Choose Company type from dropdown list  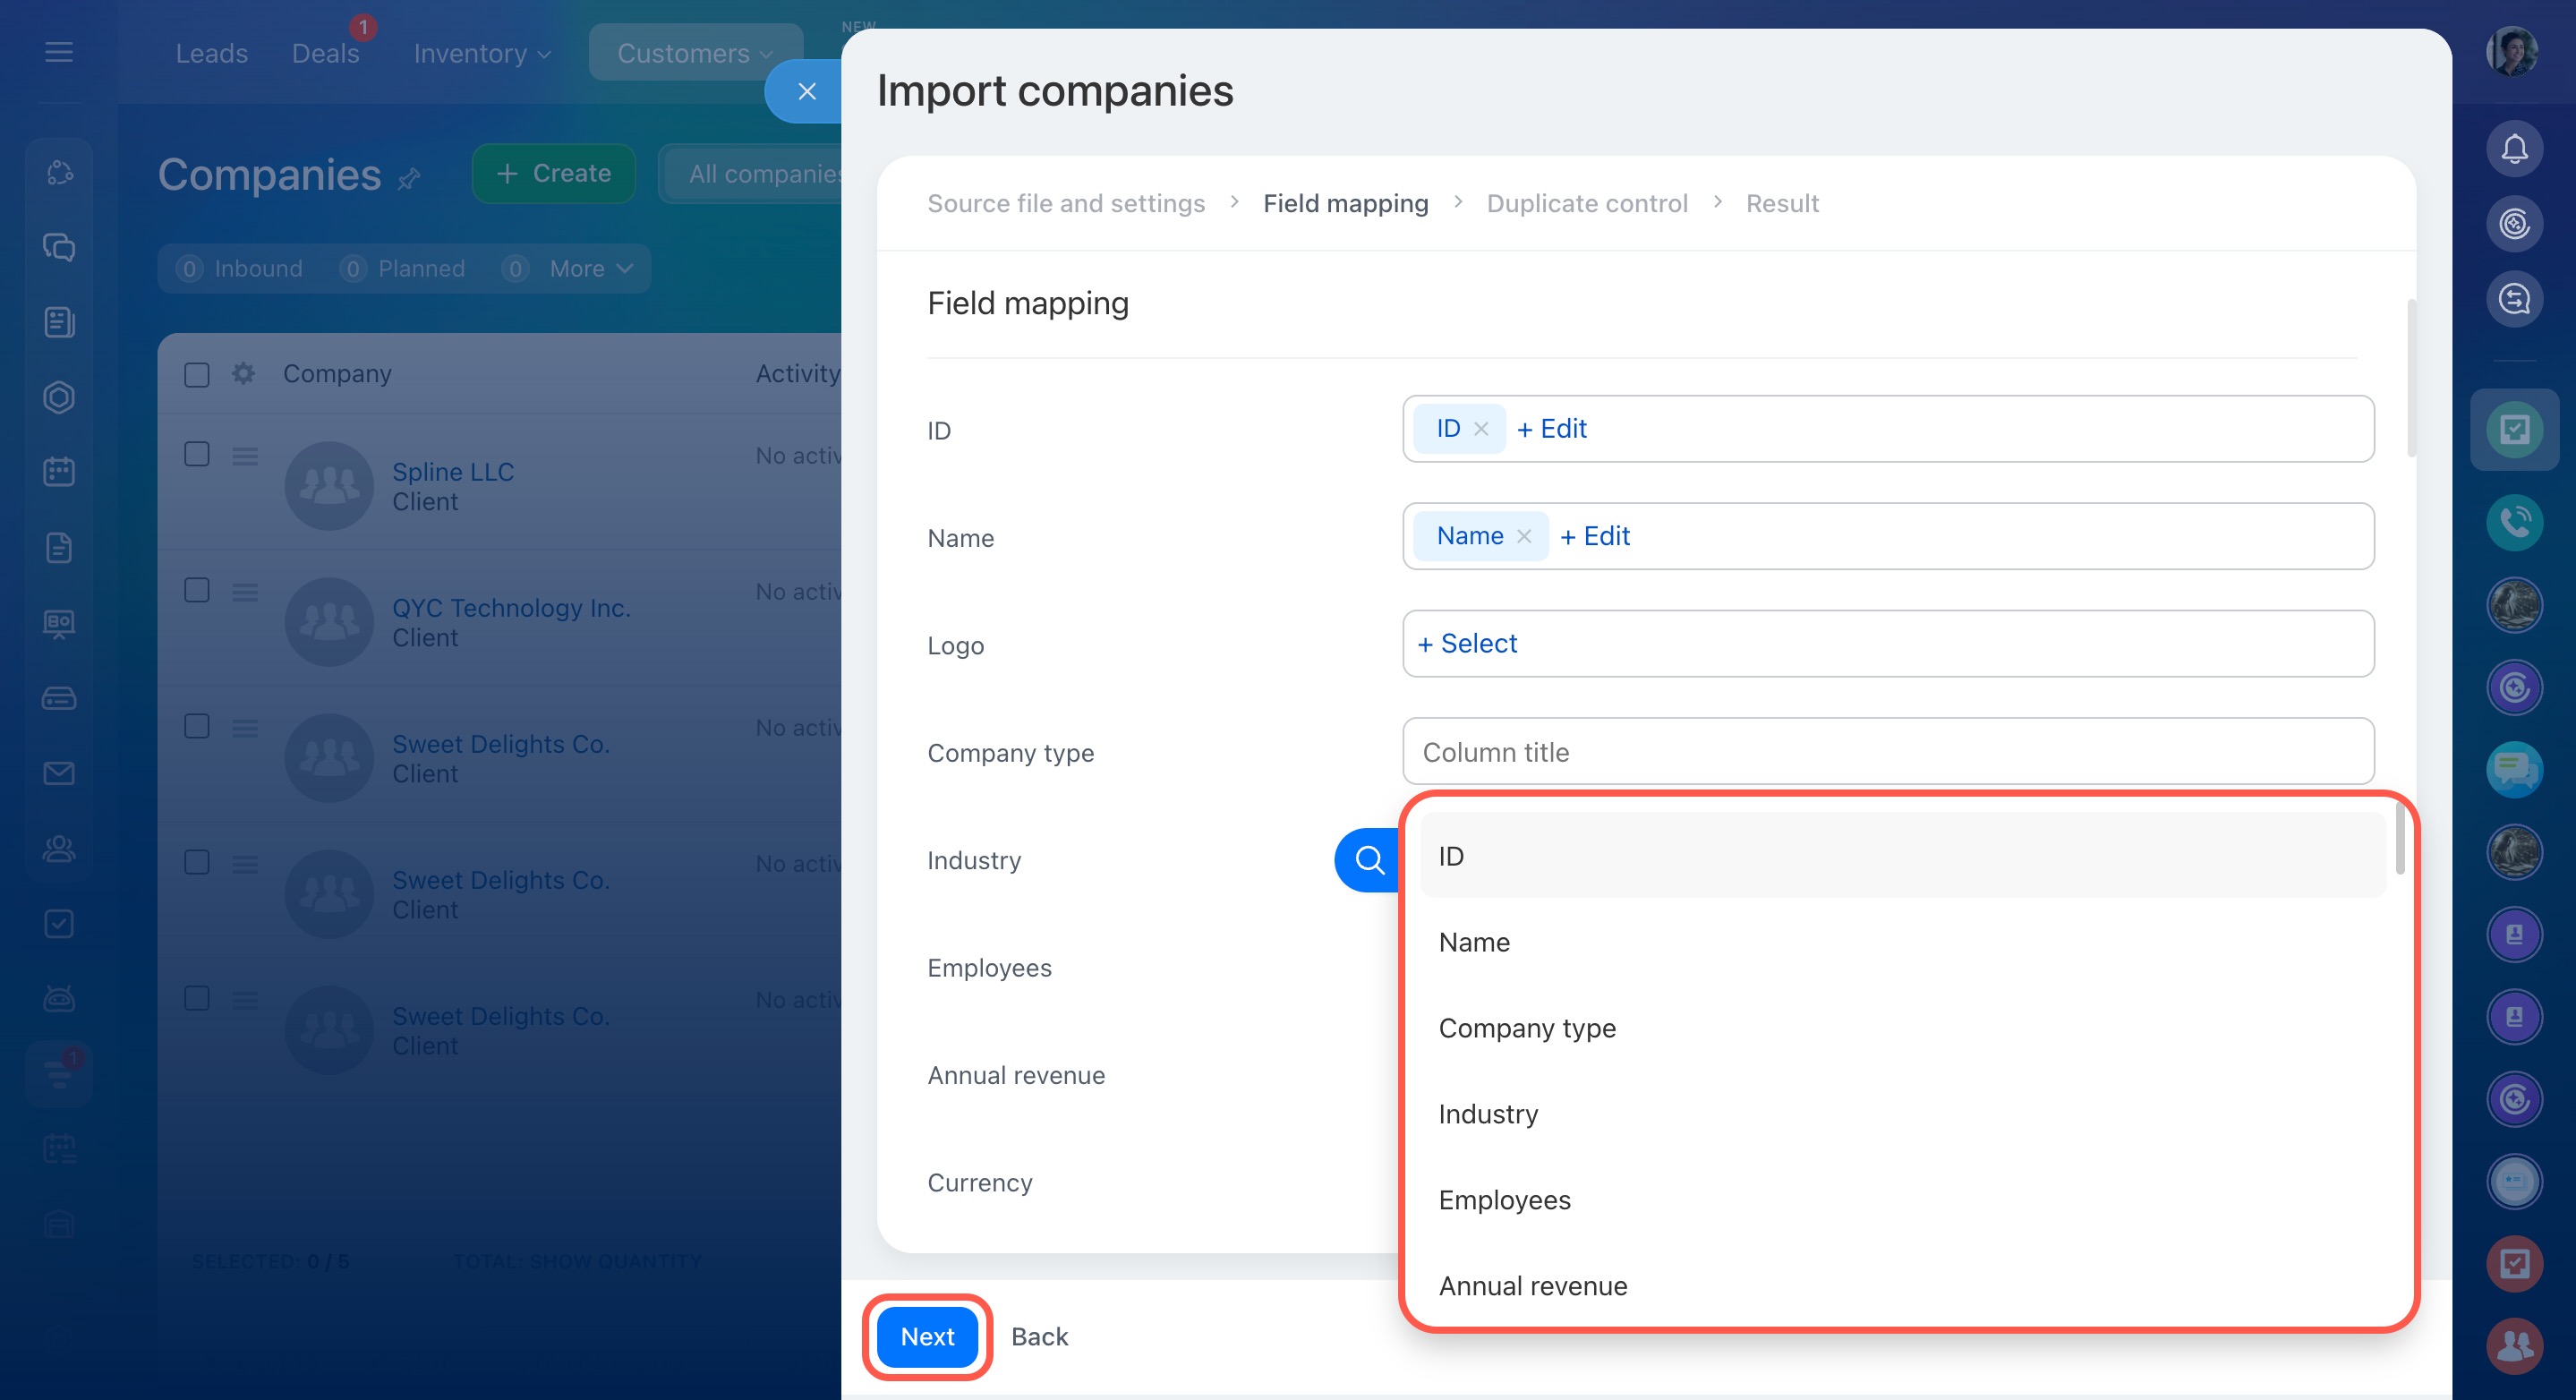[1526, 1028]
